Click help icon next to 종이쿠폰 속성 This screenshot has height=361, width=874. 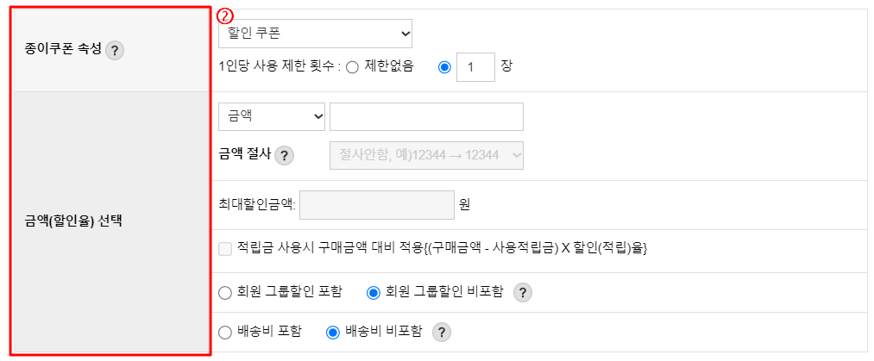pos(114,51)
